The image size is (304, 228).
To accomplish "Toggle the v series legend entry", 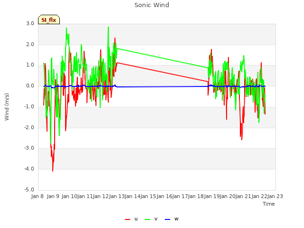I will pos(151,219).
